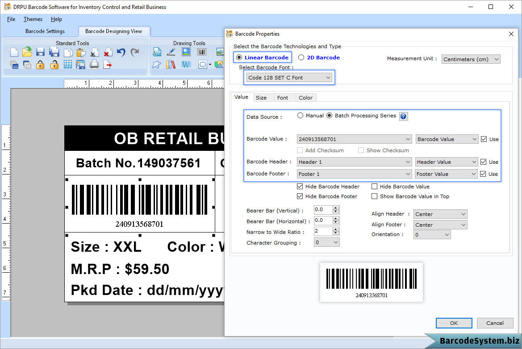Viewport: 522px width, 349px height.
Task: Open Header 1 dropdown
Action: point(355,162)
